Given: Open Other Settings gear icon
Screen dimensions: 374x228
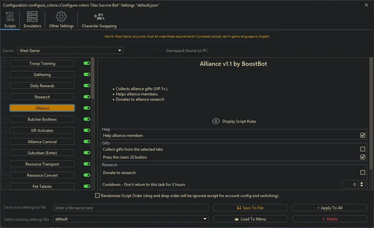Looking at the screenshot, I should (x=61, y=16).
